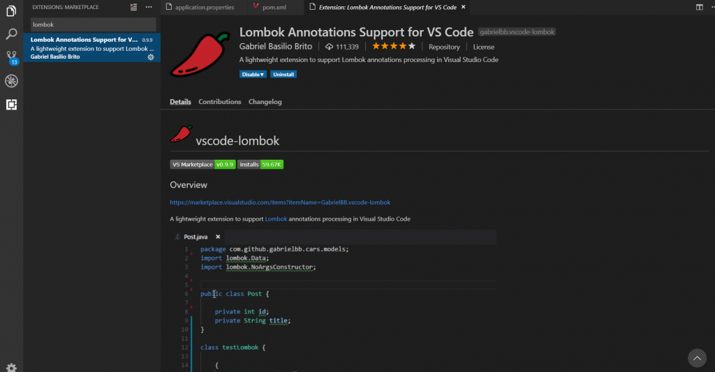Viewport: 715px width, 372px height.
Task: Click the Overview heading
Action: [189, 185]
